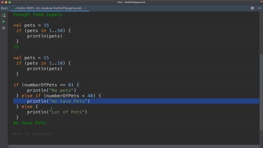
Task: Click the green Execute run icon
Action: [x=4, y=22]
